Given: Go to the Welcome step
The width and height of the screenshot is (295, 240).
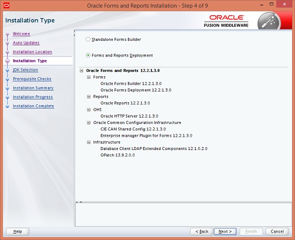Looking at the screenshot, I should coord(21,34).
